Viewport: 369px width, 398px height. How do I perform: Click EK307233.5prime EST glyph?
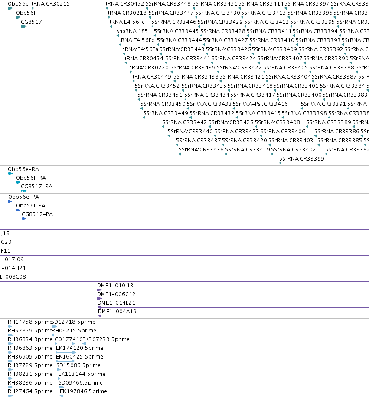pos(85,344)
